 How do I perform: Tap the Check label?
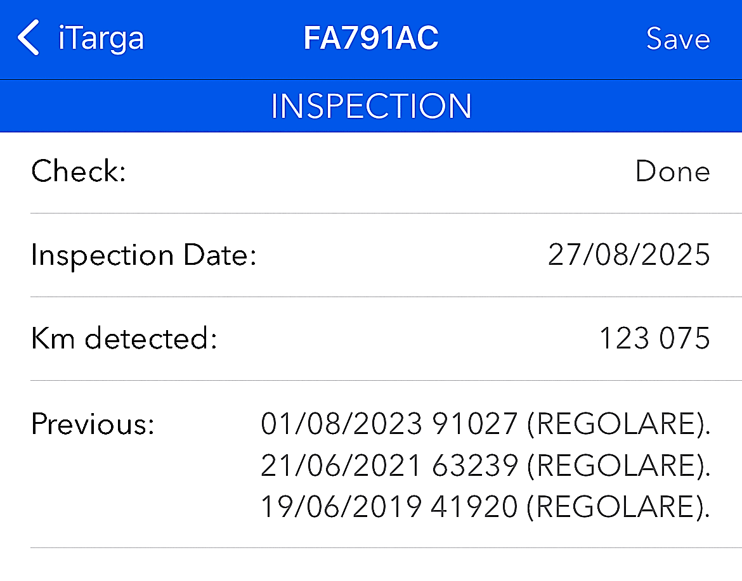[x=79, y=172]
